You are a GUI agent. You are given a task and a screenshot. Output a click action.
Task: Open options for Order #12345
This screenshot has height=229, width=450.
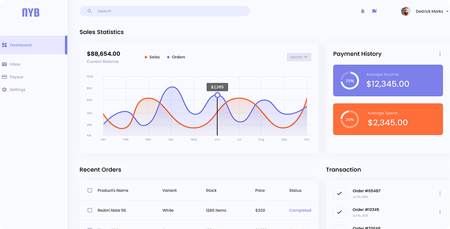pos(440,212)
